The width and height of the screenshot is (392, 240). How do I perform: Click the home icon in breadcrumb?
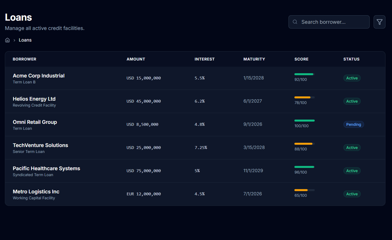point(8,40)
